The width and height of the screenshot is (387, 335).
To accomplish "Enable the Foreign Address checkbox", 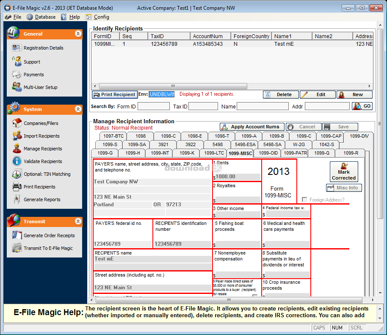I will coord(304,200).
